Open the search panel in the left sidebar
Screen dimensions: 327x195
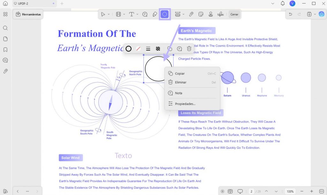coord(5,28)
